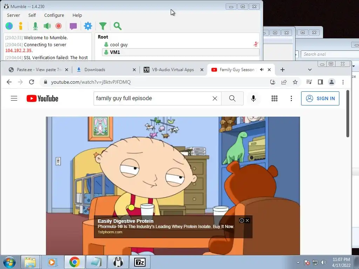Open a new browser tab
359x269 pixels.
283,70
